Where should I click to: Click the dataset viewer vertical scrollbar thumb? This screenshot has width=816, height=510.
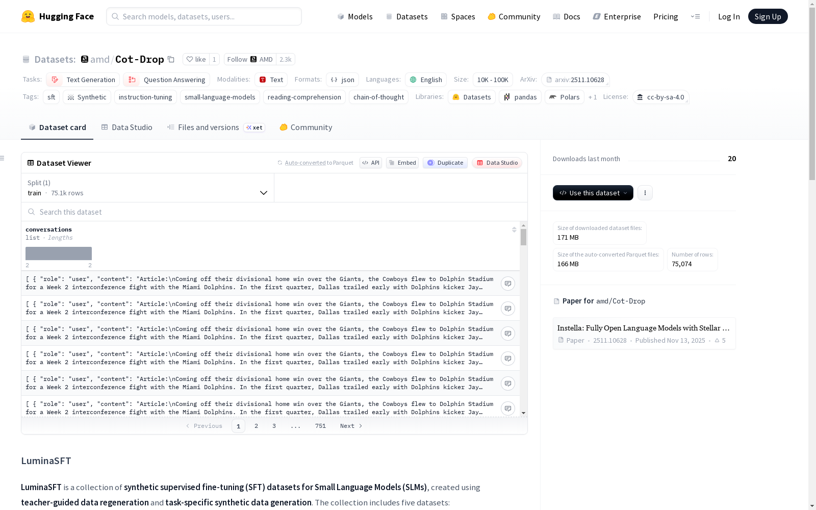point(523,237)
